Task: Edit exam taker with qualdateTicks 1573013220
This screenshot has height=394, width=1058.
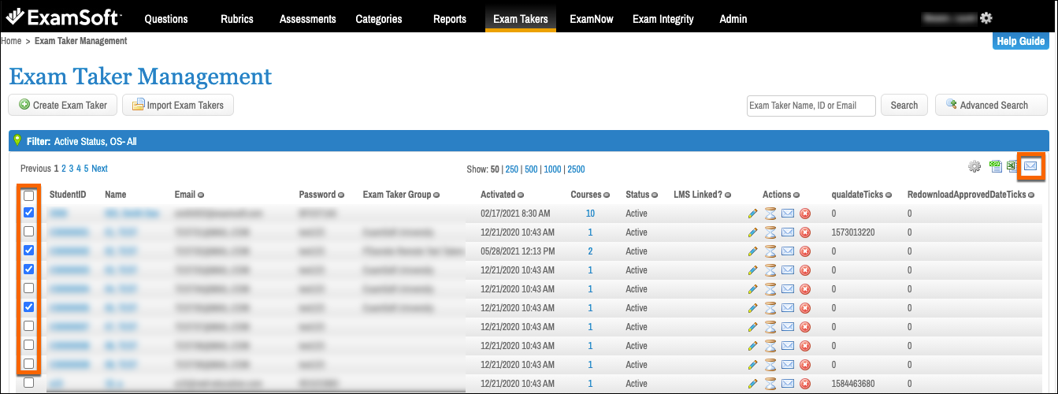Action: tap(753, 232)
